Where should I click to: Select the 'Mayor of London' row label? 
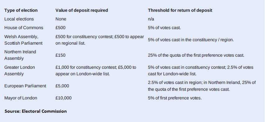coord(21,98)
